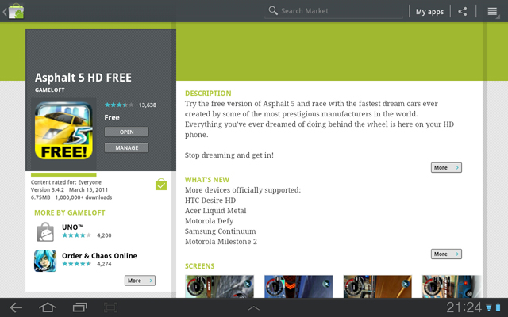Tap the 'Free' price label

click(x=112, y=118)
